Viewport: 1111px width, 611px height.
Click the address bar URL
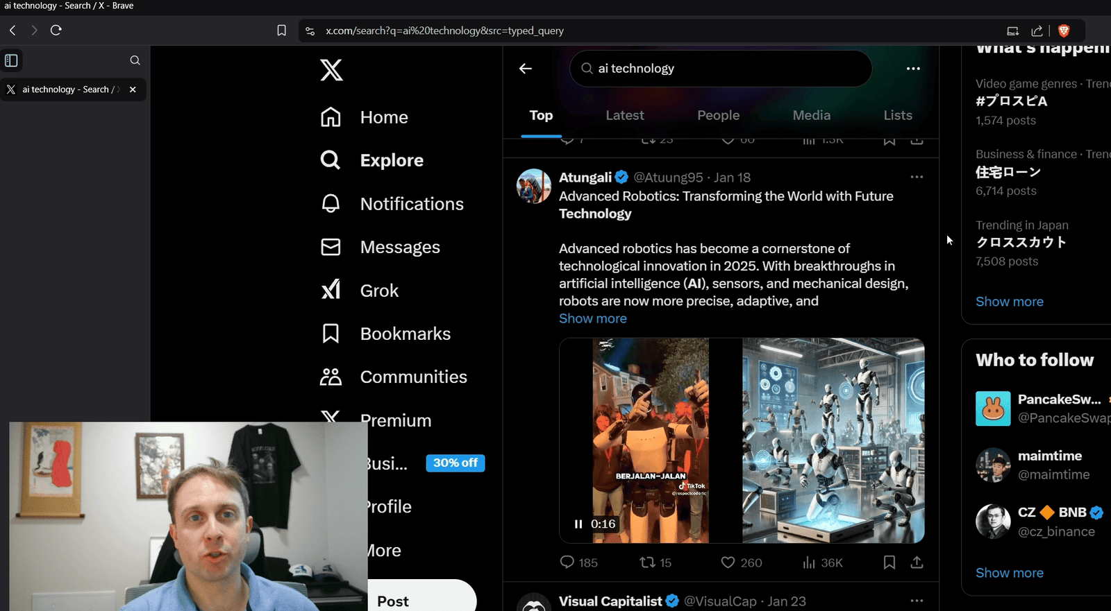444,31
